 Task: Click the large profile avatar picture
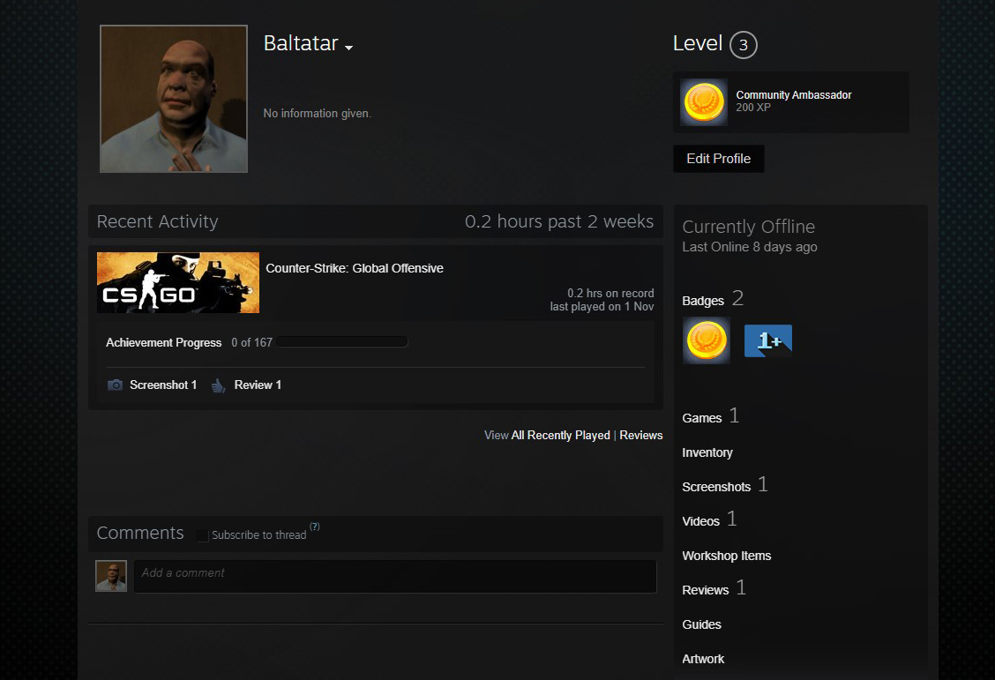pyautogui.click(x=173, y=99)
